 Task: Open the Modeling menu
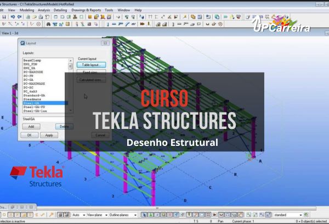point(27,10)
